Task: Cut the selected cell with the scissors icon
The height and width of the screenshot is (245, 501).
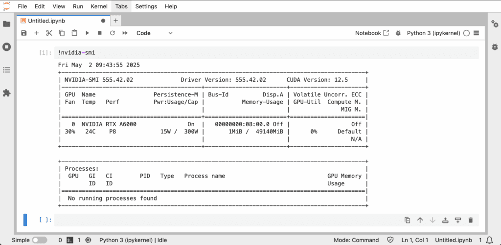Action: [x=49, y=33]
